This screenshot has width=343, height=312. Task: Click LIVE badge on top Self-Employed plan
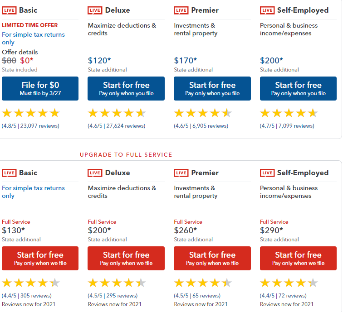pyautogui.click(x=267, y=10)
